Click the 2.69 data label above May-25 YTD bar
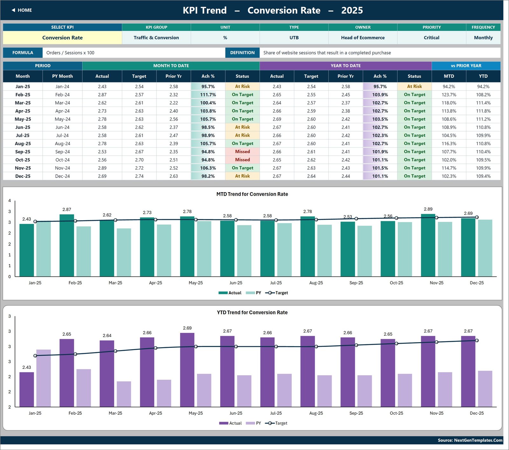 (187, 328)
